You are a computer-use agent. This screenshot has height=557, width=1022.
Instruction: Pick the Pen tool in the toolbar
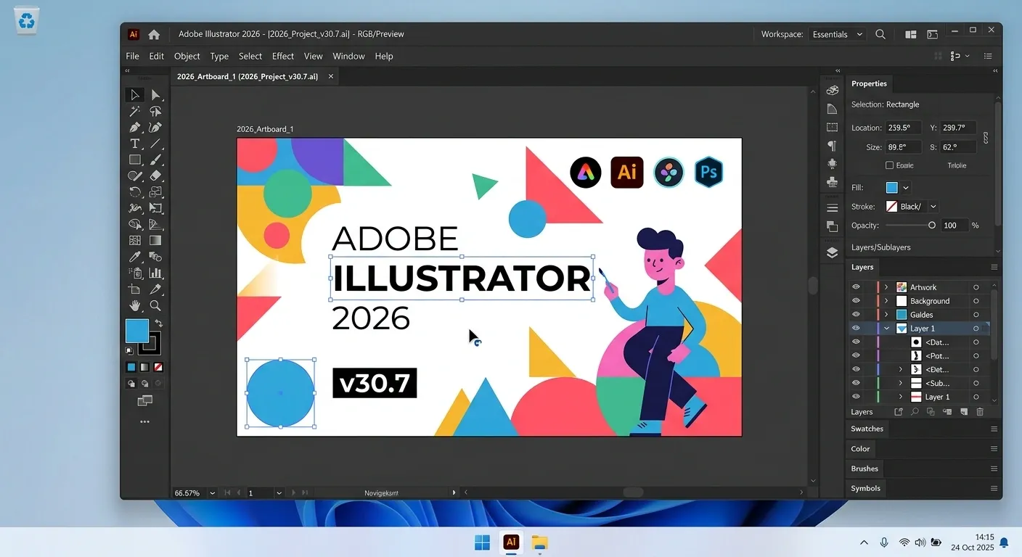pos(134,128)
